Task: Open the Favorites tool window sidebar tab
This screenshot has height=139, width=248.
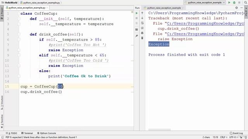Action: coord(2,121)
